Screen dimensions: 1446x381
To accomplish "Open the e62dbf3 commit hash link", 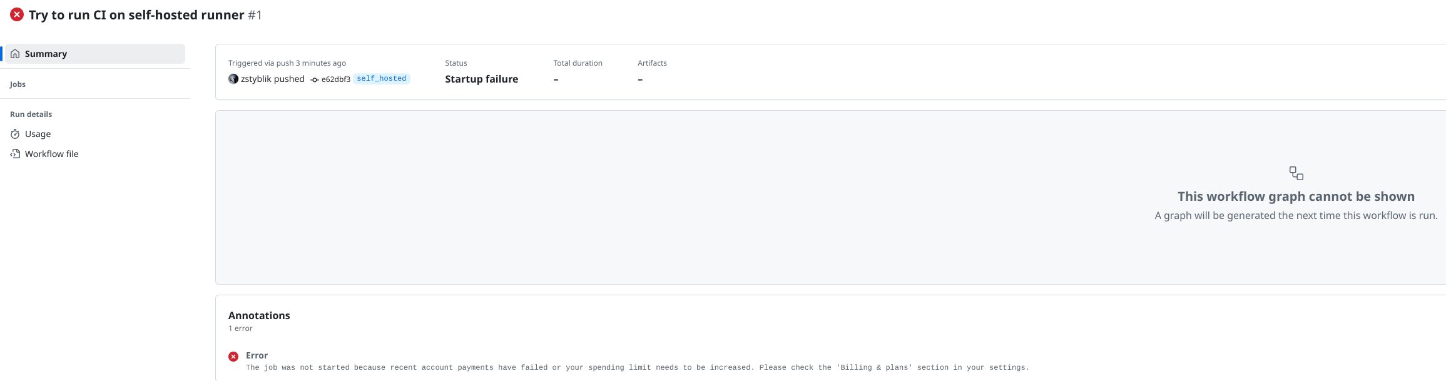I will 336,79.
